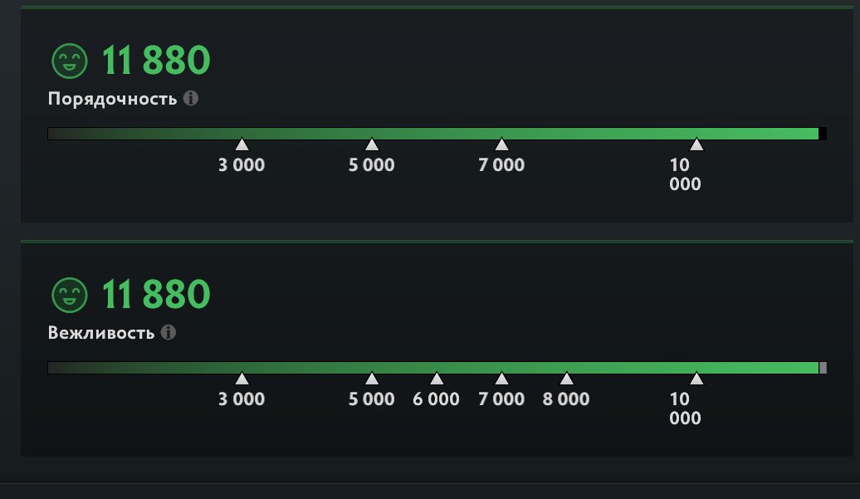The height and width of the screenshot is (499, 860).
Task: Click the Порядочность label text
Action: [x=112, y=99]
